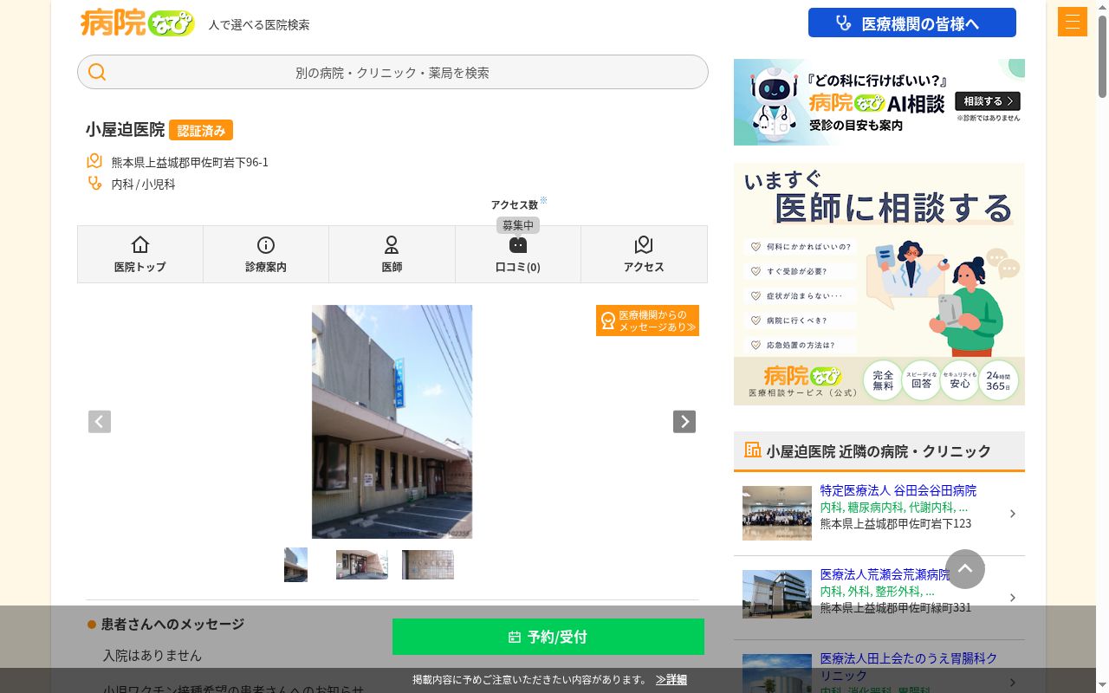The width and height of the screenshot is (1109, 693).
Task: Open 医療機関からのメッセージあり orange badge
Action: point(647,321)
